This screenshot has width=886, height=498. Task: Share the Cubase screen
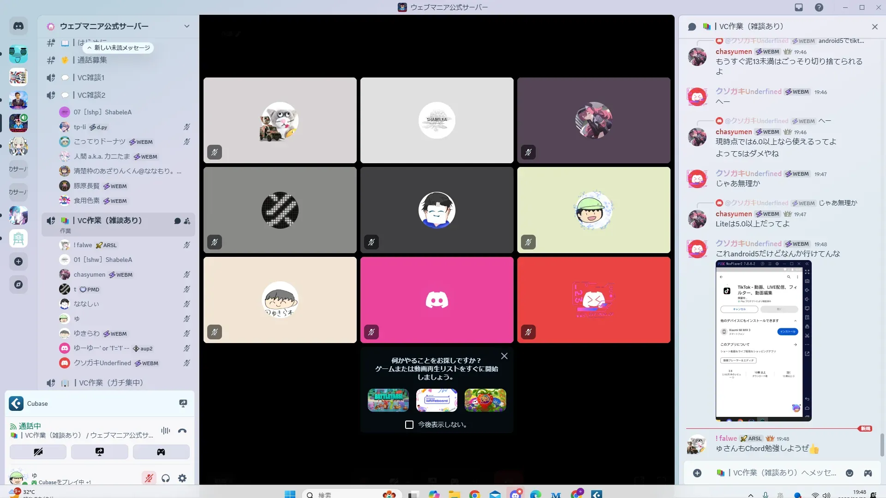tap(183, 403)
